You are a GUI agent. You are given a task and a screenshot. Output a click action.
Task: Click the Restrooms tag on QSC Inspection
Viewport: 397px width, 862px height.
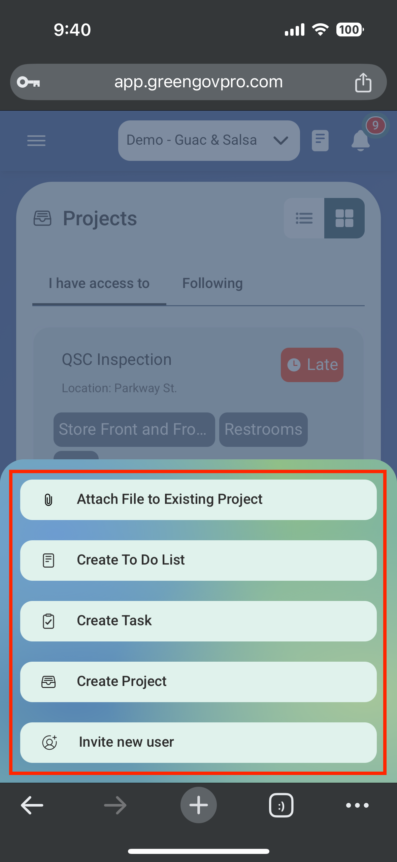pyautogui.click(x=263, y=429)
